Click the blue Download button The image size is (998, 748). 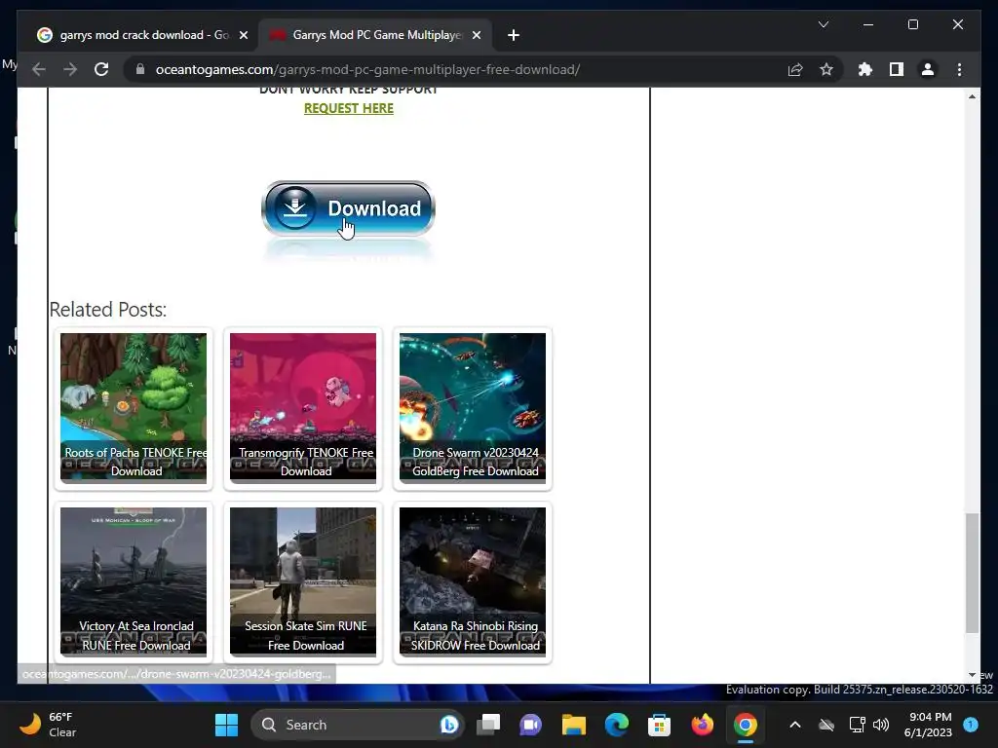tap(348, 208)
